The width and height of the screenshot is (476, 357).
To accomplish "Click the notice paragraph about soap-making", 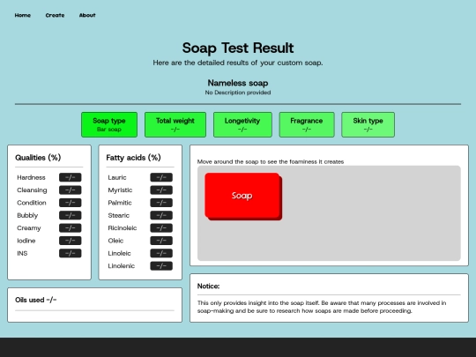I will (x=322, y=307).
